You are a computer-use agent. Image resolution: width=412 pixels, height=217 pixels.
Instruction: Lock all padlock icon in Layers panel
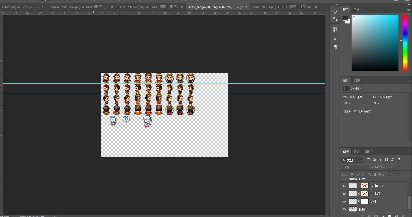[x=375, y=174]
